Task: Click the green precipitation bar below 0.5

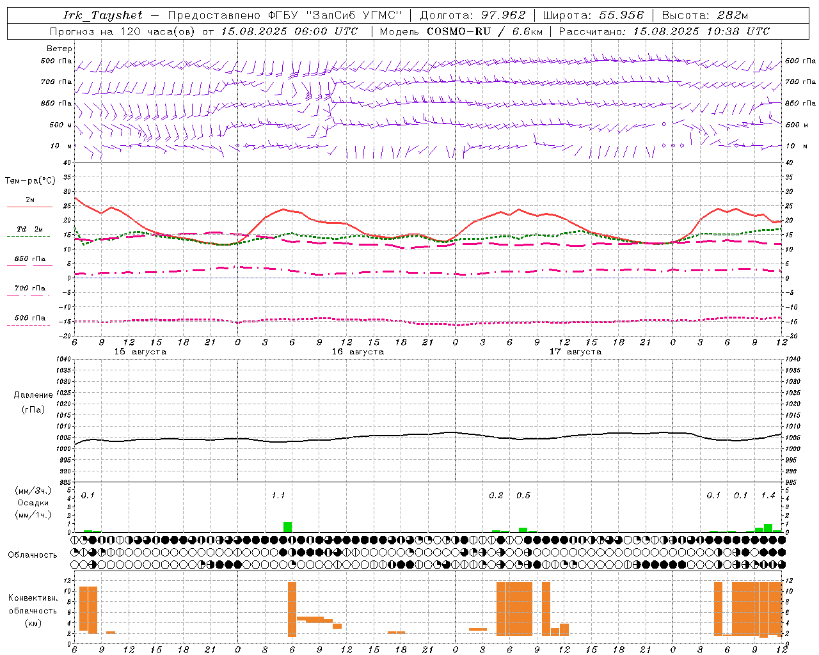Action: 523,530
